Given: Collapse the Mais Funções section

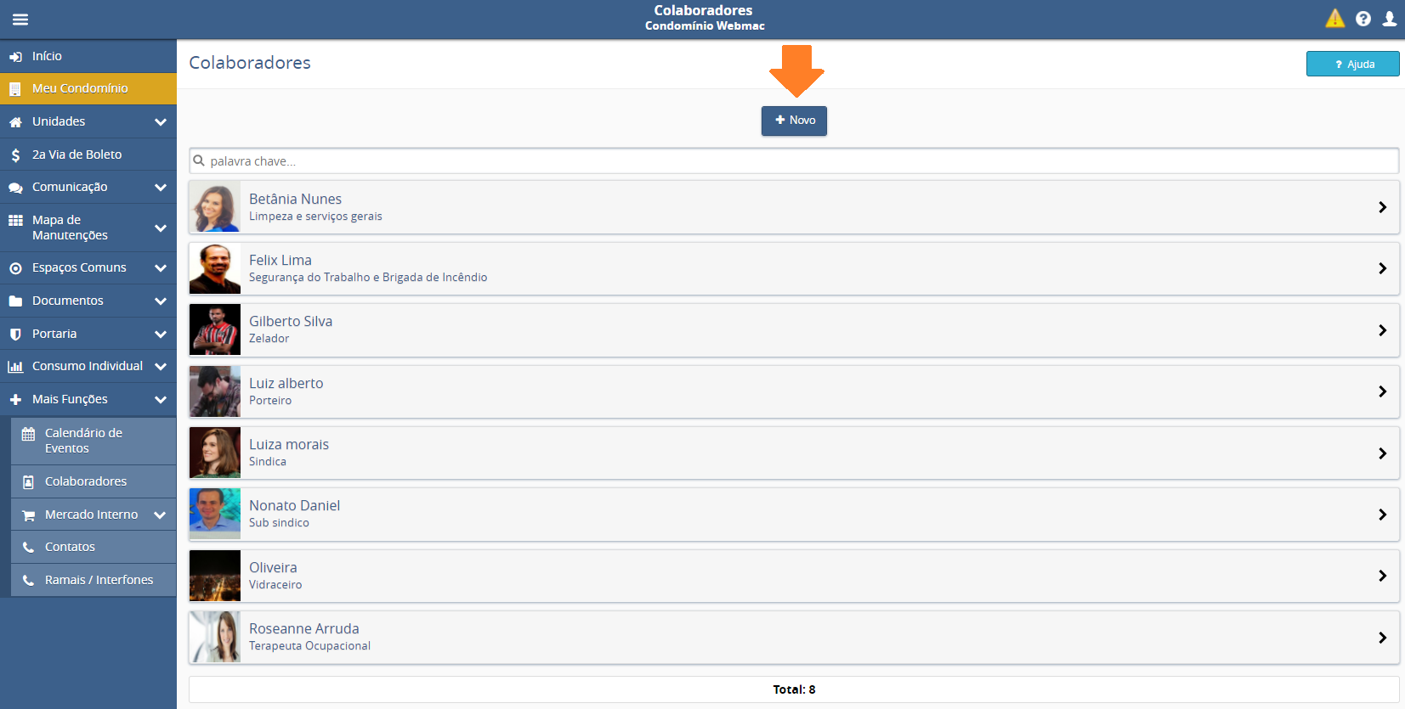Looking at the screenshot, I should point(160,400).
